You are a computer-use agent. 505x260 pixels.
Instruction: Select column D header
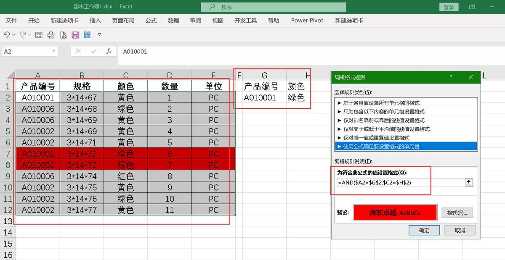click(170, 75)
